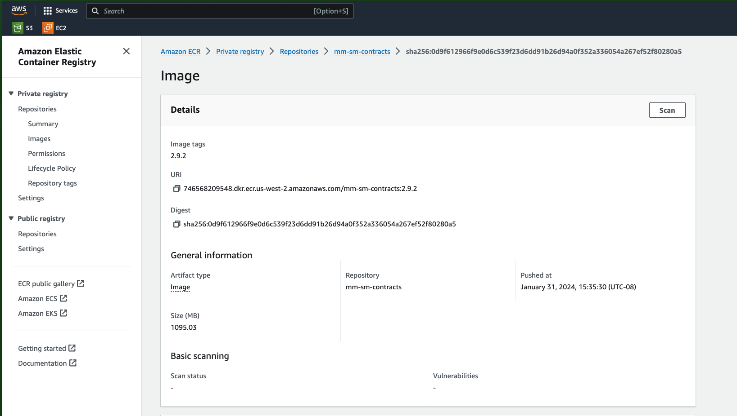Open Getting started external link icon
This screenshot has height=416, width=737.
(72, 348)
